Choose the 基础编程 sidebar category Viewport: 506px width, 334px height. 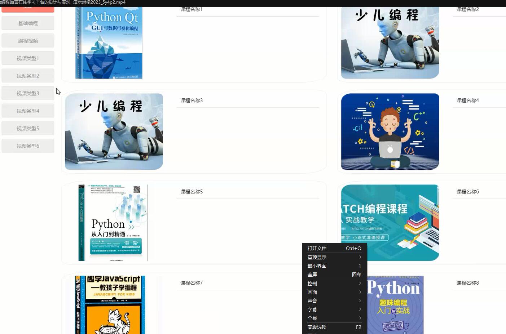pos(28,23)
